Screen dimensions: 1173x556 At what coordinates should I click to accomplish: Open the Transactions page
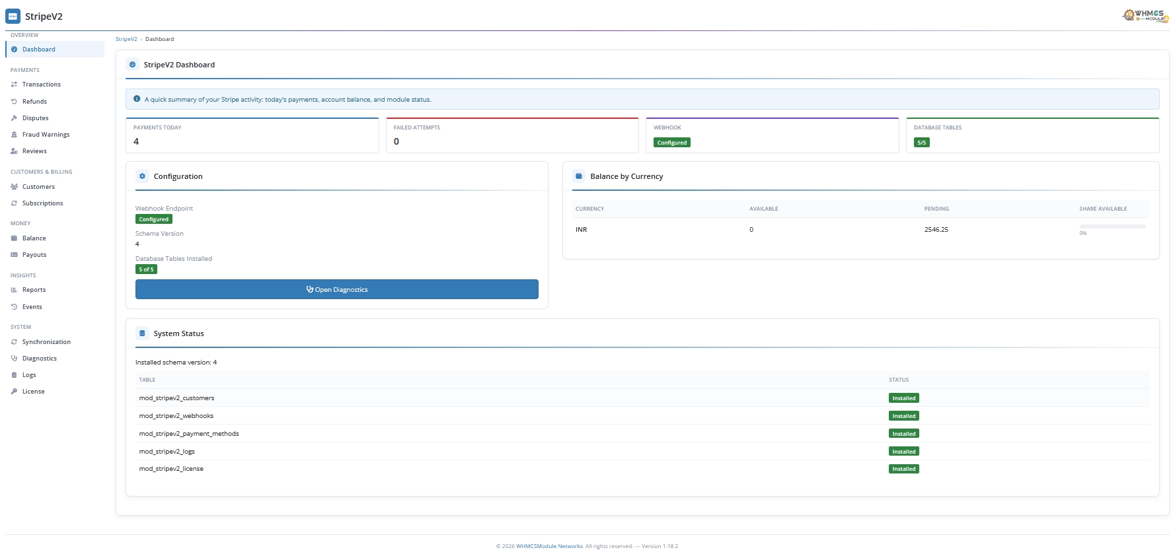tap(55, 85)
